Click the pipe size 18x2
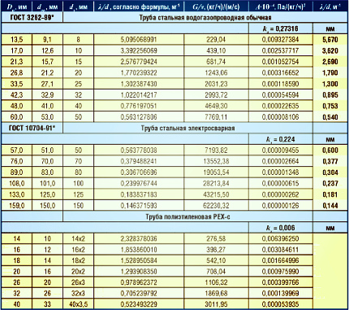The image size is (349, 310). click(78, 260)
